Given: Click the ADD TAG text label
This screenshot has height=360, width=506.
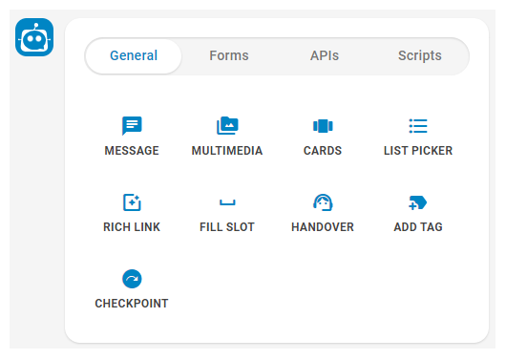Looking at the screenshot, I should click(x=418, y=227).
